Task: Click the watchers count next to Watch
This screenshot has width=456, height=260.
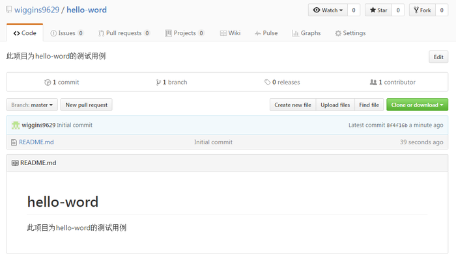Action: (x=354, y=10)
